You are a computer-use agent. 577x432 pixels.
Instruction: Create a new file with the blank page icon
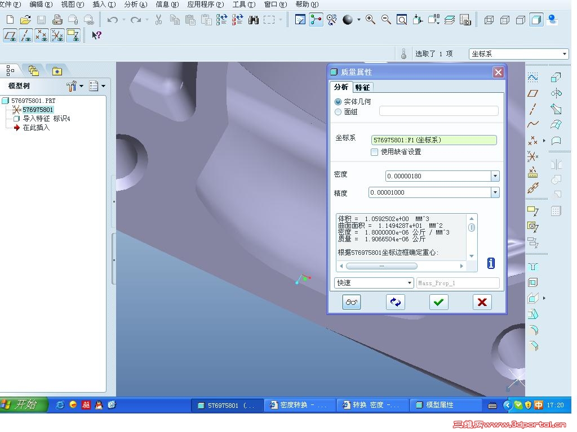click(10, 20)
